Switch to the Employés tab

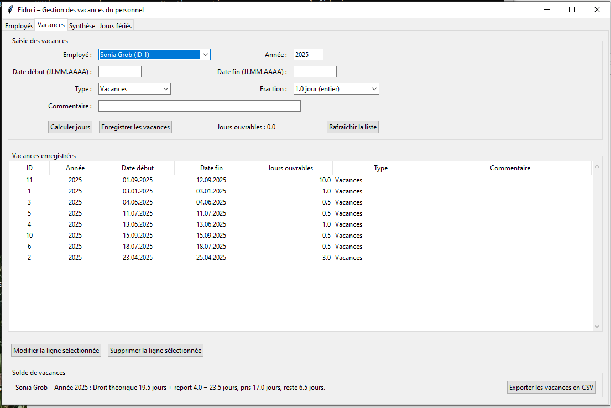coord(19,26)
